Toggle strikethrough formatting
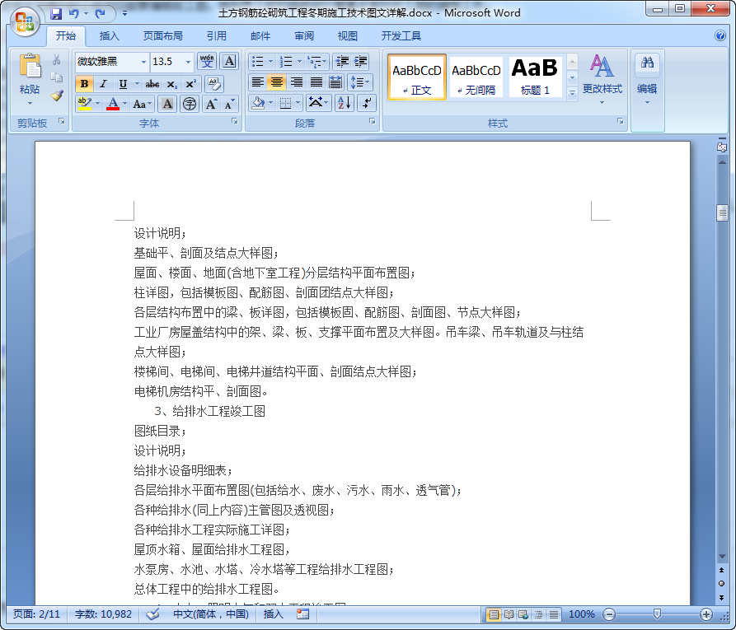 pyautogui.click(x=152, y=84)
